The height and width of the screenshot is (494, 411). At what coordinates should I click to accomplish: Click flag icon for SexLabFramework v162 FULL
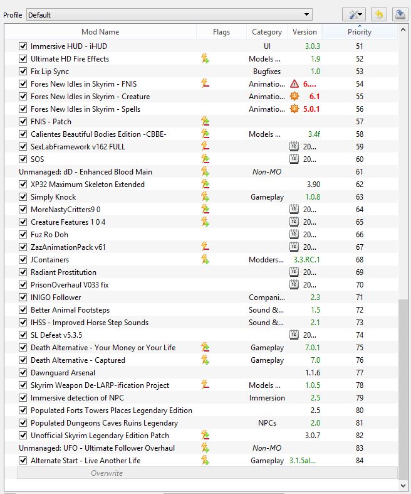[205, 147]
